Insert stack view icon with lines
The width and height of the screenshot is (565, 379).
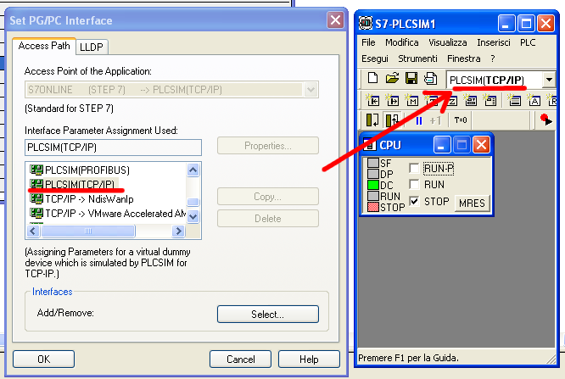click(x=515, y=101)
